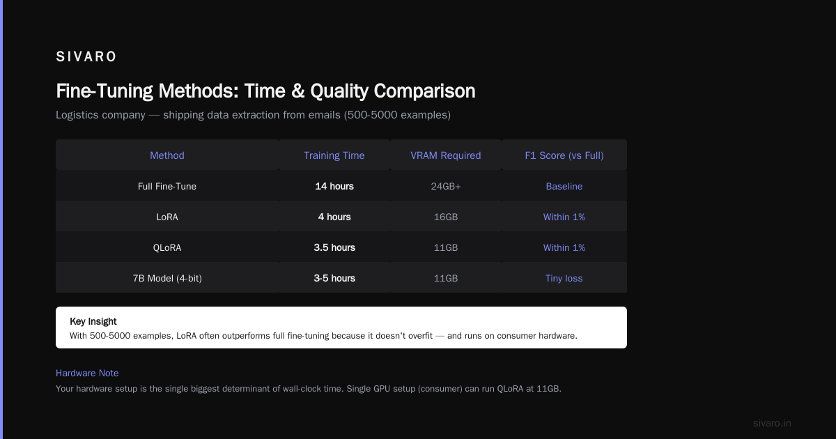Click the Tiny loss F1 cell

click(564, 278)
